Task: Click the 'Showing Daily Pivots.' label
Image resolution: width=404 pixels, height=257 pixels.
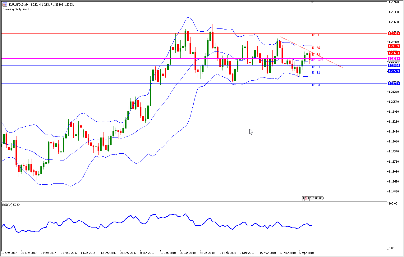Action: tap(17, 9)
